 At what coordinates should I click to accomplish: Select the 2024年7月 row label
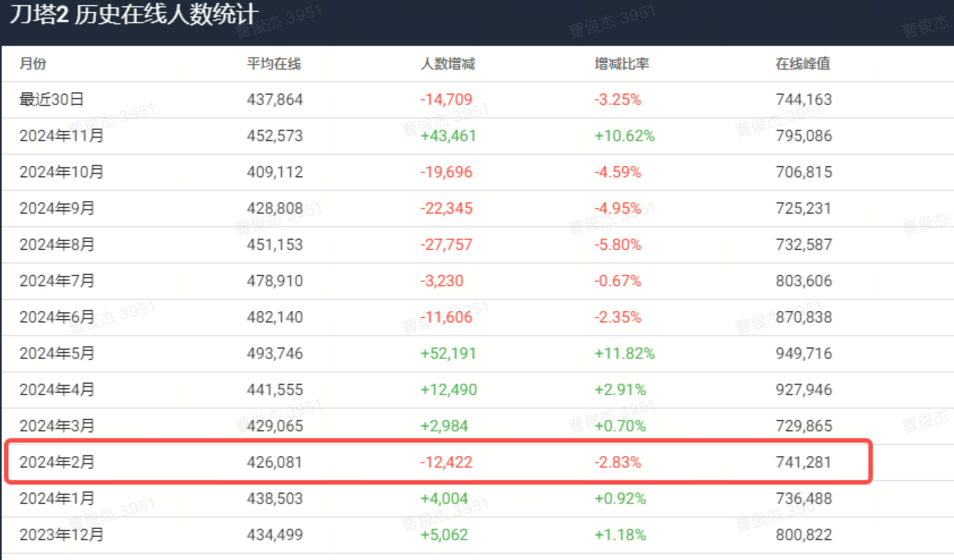[57, 281]
